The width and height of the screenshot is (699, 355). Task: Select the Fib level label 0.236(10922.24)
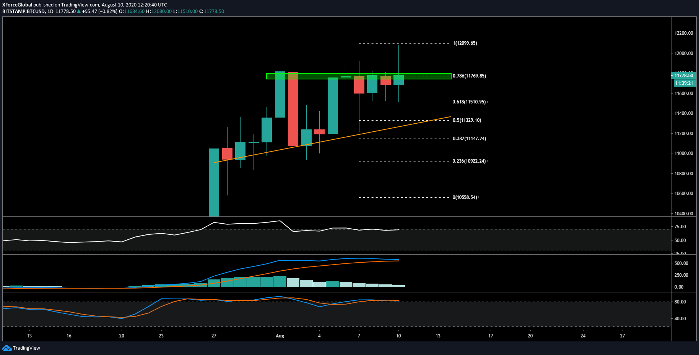[x=469, y=161]
